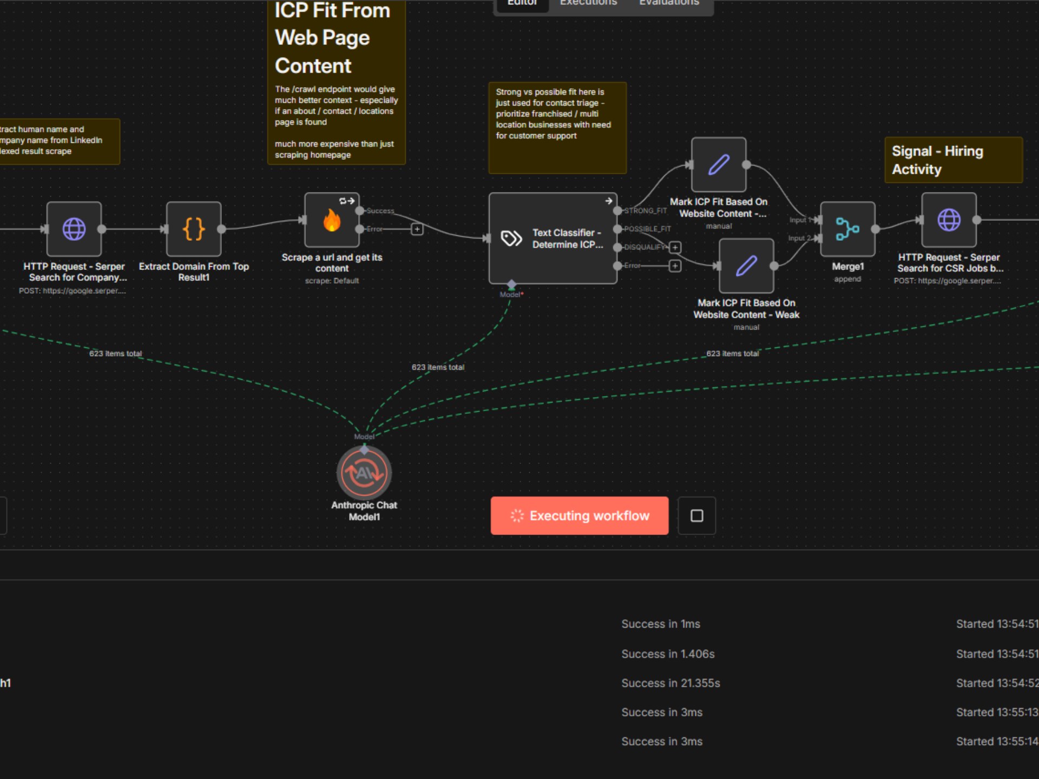
Task: Select the Success in 21.355s log entry
Action: click(x=670, y=683)
